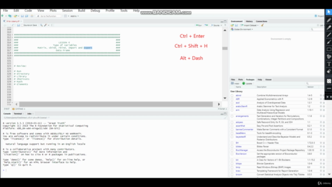This screenshot has width=332, height=187.
Task: Click the find/replace magnifier icon in the editor
Action: point(41,25)
